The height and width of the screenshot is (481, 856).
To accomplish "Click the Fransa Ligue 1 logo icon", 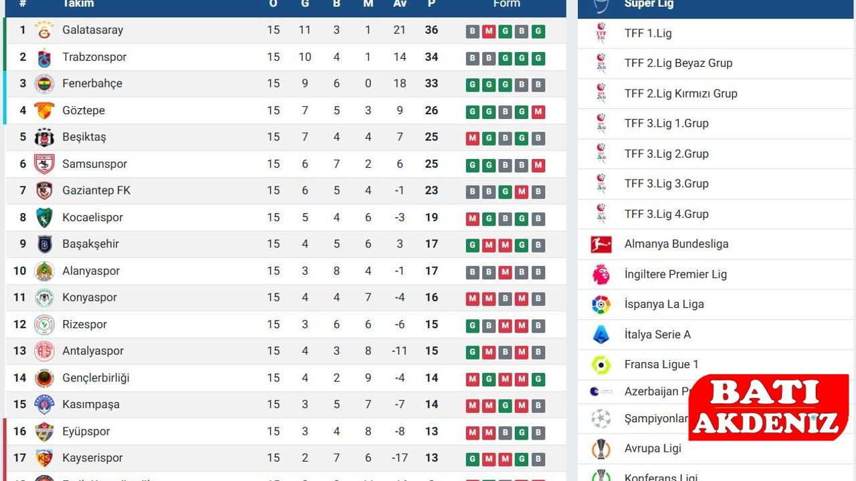I will point(601,365).
